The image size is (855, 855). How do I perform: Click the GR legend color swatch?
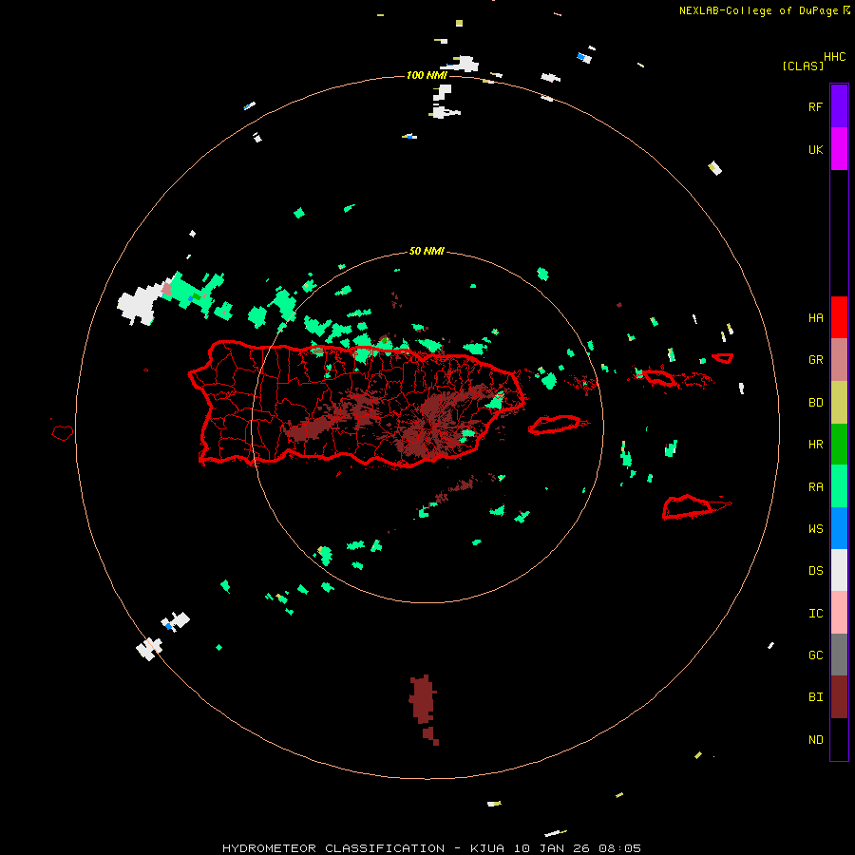coord(839,360)
